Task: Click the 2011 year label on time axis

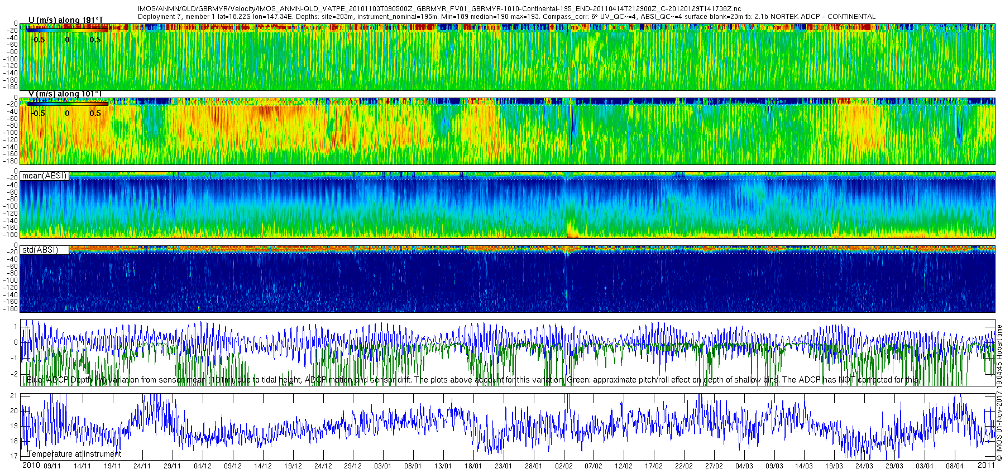Action: pos(986,465)
